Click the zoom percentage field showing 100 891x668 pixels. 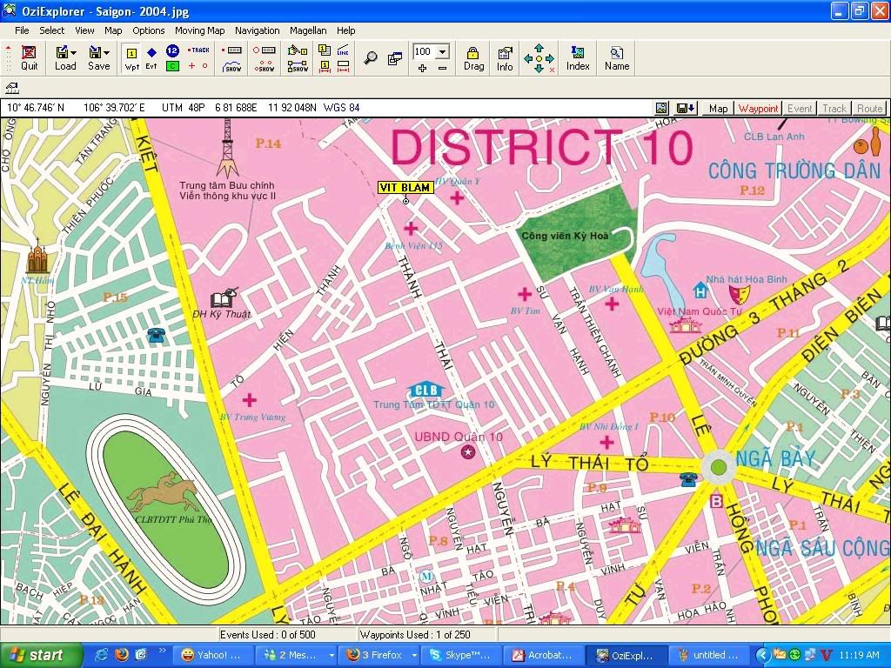[425, 51]
